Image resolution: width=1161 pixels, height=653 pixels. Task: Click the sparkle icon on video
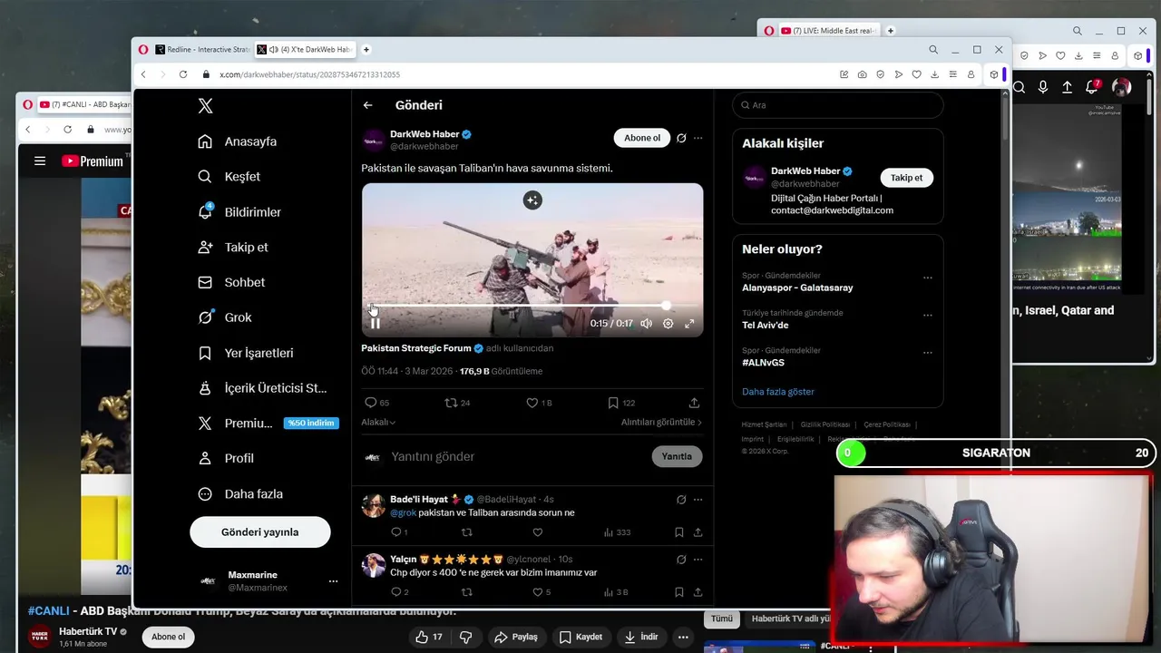pos(532,200)
